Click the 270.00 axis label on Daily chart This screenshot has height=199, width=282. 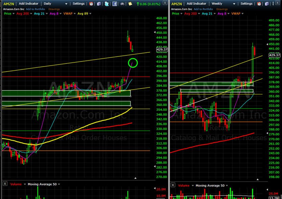point(162,177)
